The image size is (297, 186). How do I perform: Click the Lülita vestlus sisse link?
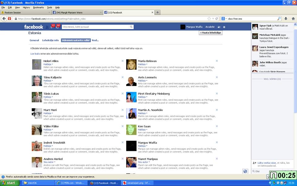267,163
